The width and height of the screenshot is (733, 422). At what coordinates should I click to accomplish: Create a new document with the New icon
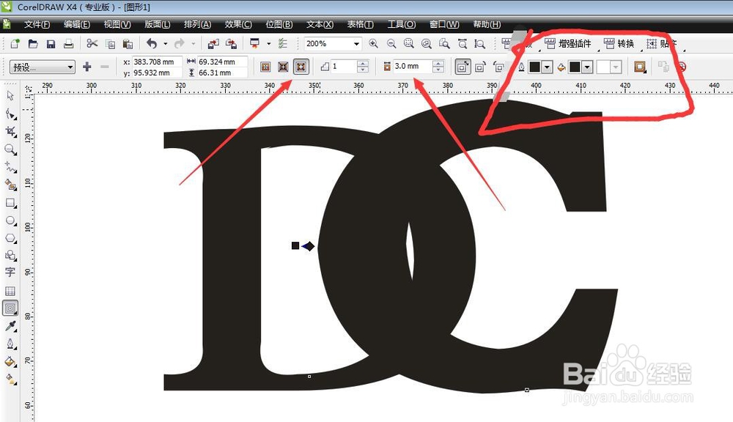coord(15,44)
